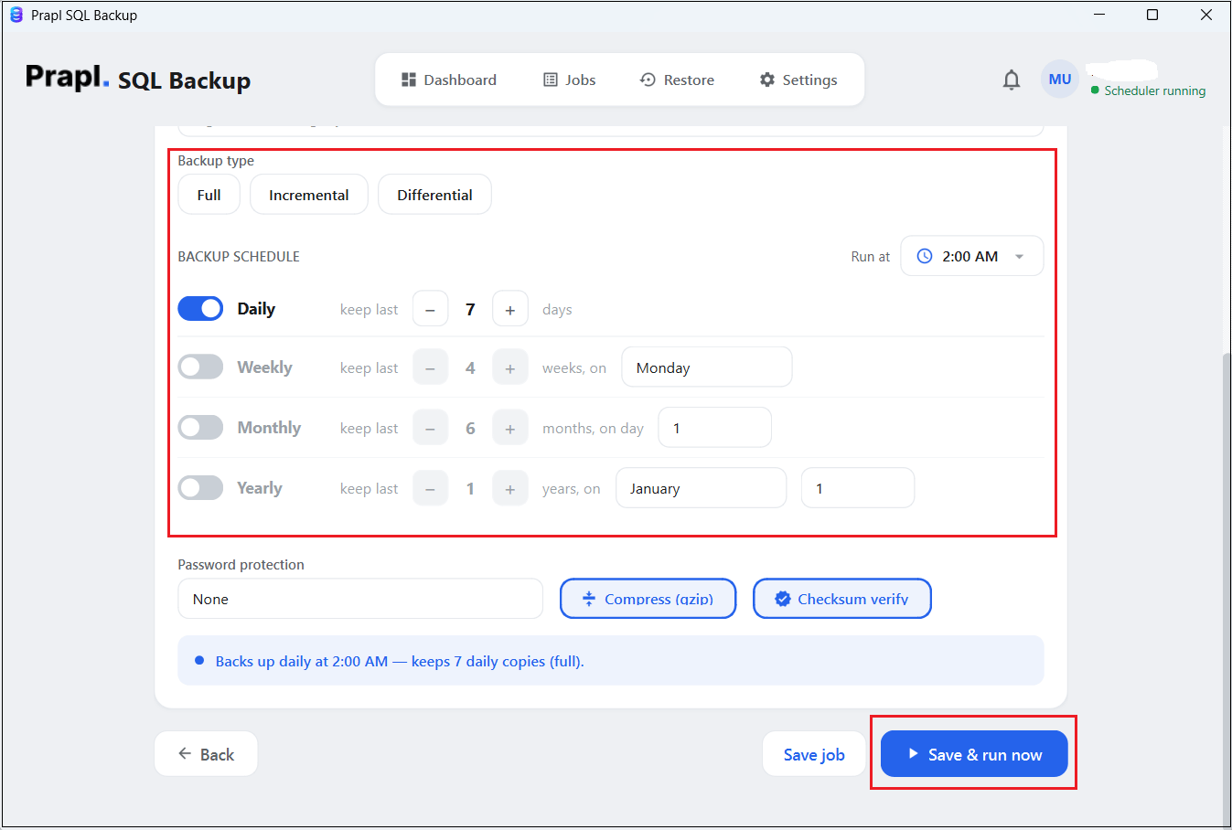The width and height of the screenshot is (1232, 830).
Task: Enable the Weekly schedule toggle
Action: tap(200, 367)
